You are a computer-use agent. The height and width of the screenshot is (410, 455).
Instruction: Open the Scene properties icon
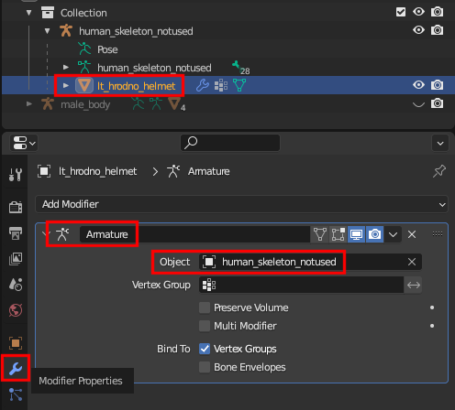click(16, 285)
